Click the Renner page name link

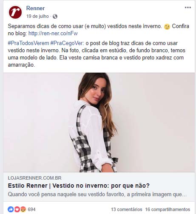pyautogui.click(x=35, y=8)
